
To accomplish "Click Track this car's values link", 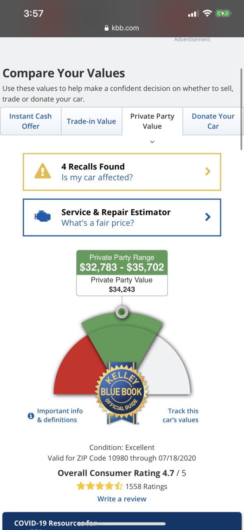I will (180, 415).
